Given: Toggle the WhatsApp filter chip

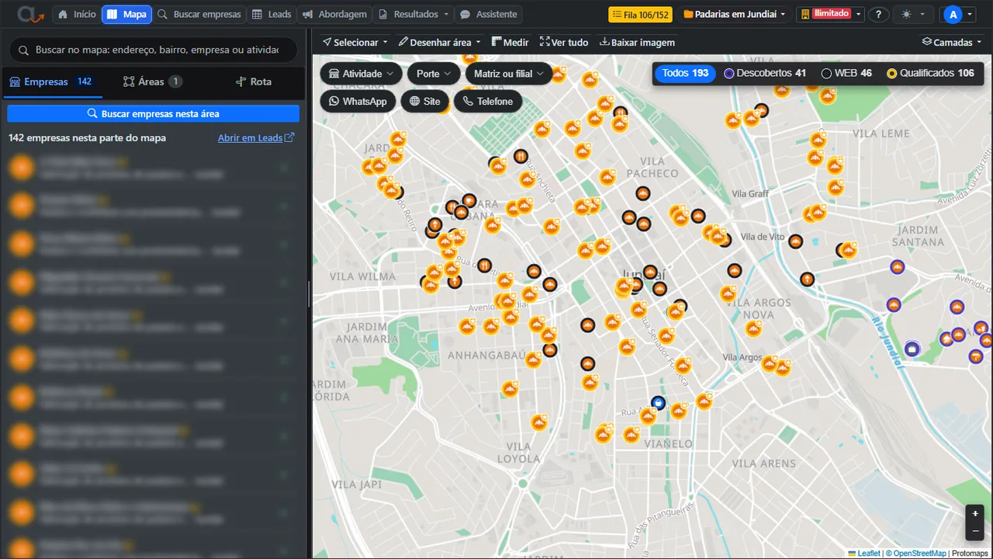Looking at the screenshot, I should pos(358,101).
